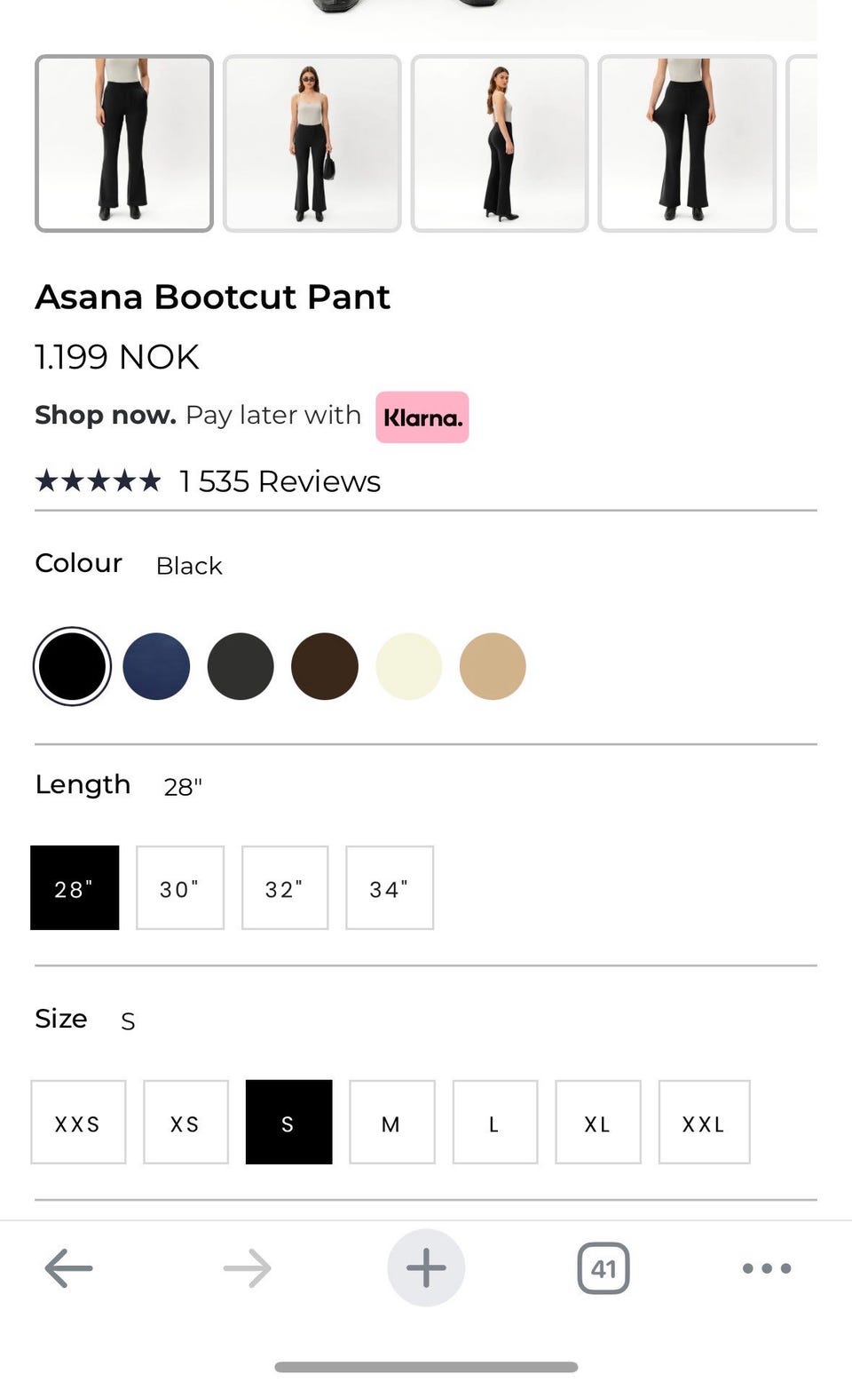
Task: Select the 34" length option
Action: pos(390,888)
